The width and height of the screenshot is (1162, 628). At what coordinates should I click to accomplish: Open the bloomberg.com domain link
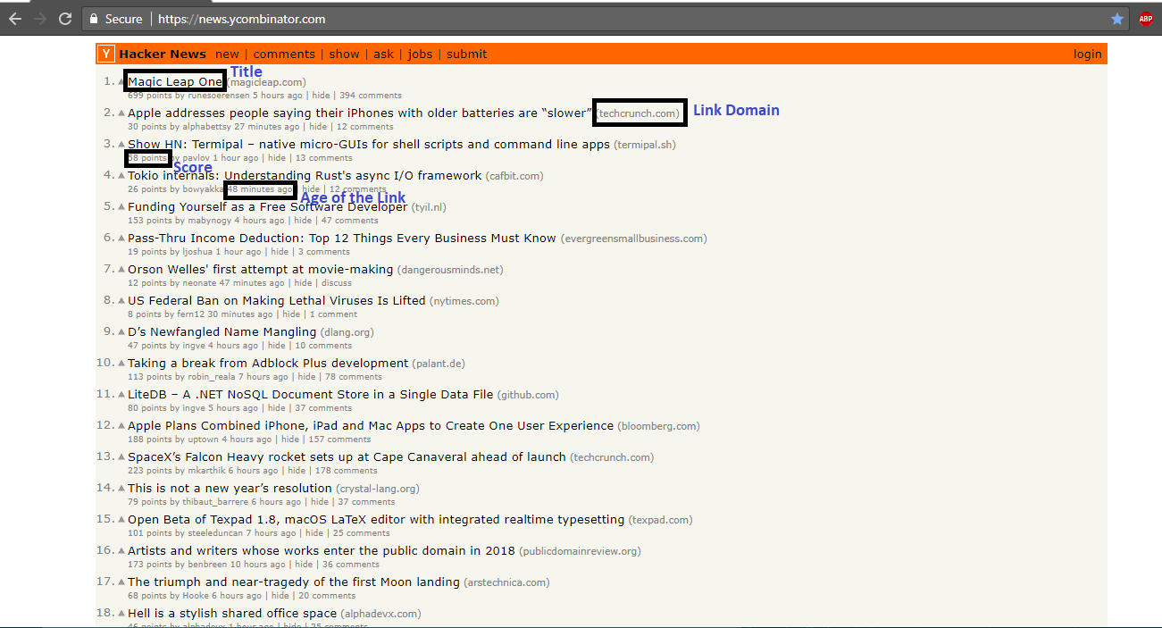tap(659, 426)
